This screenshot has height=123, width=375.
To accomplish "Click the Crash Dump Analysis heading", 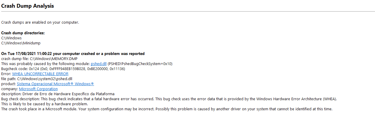I will click(x=28, y=6).
